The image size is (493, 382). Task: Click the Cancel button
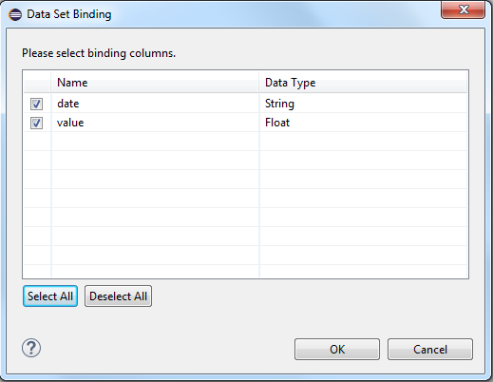tap(430, 349)
